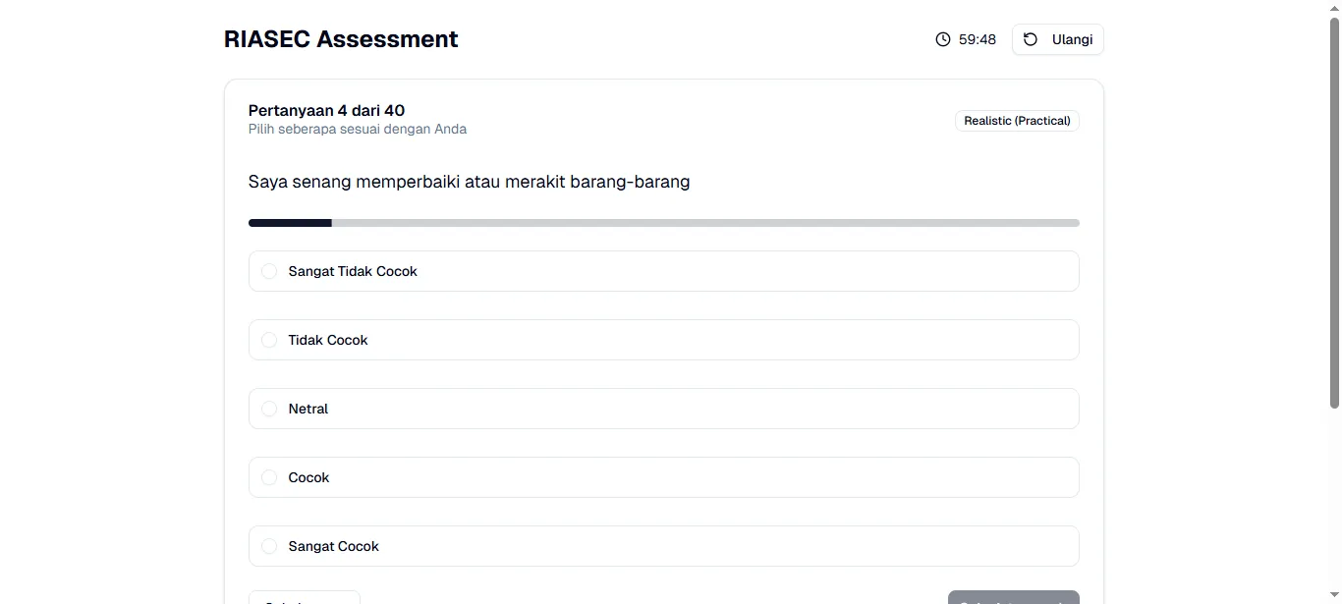Viewport: 1342px width, 604px height.
Task: Click the Pertanyaan 4 dari 40 label
Action: [326, 110]
